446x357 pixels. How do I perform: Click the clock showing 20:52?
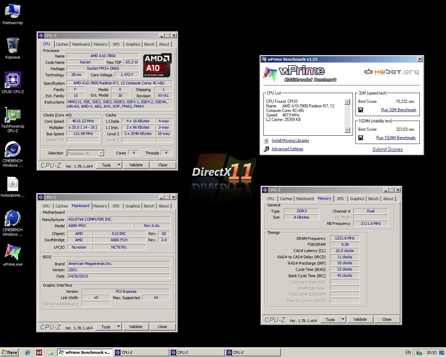point(432,352)
